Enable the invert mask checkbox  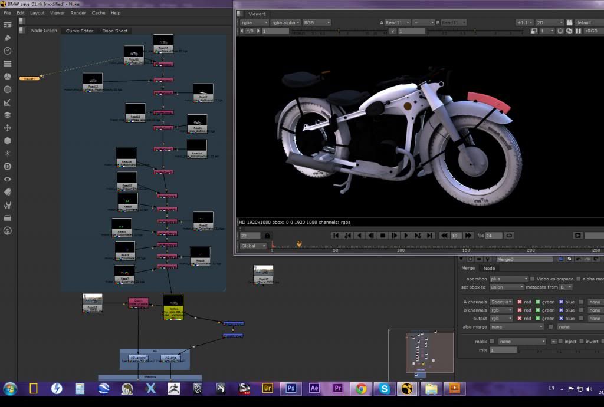click(x=582, y=341)
